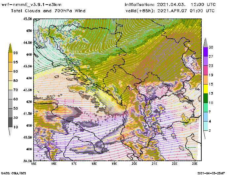This screenshot has height=175, width=231.
Task: Click the 41N latitude label
Action: pyautogui.click(x=29, y=125)
